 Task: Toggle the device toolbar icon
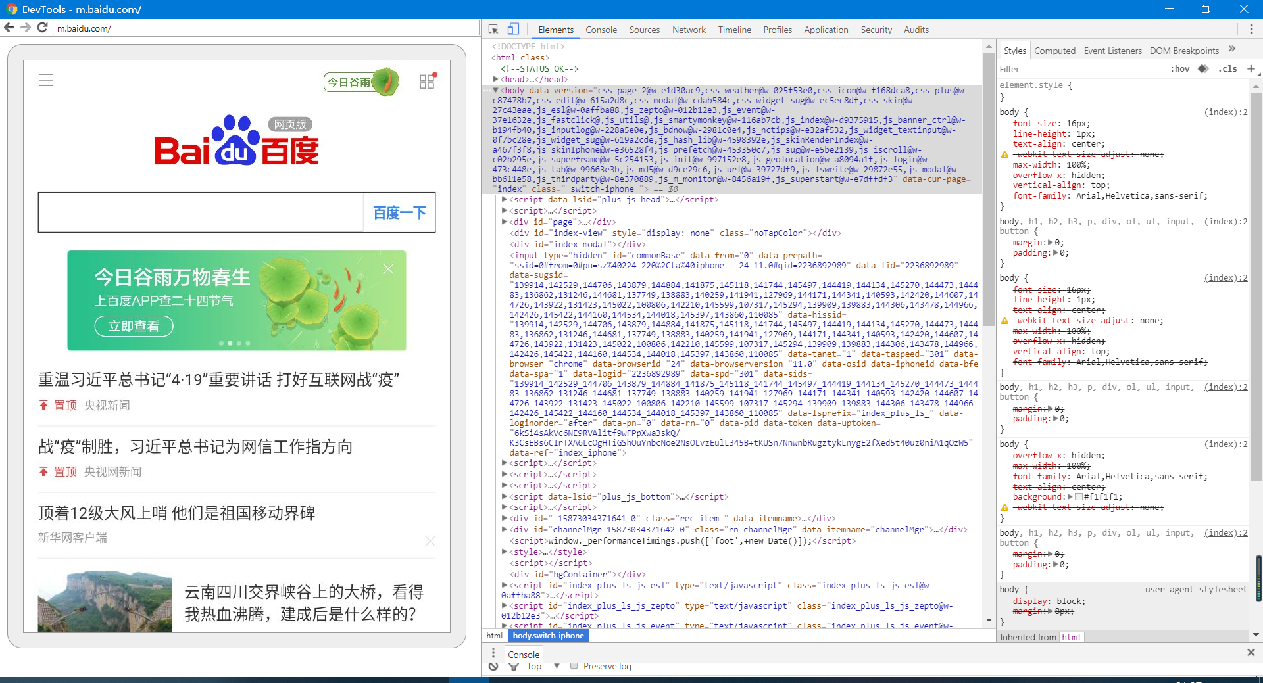pos(513,30)
